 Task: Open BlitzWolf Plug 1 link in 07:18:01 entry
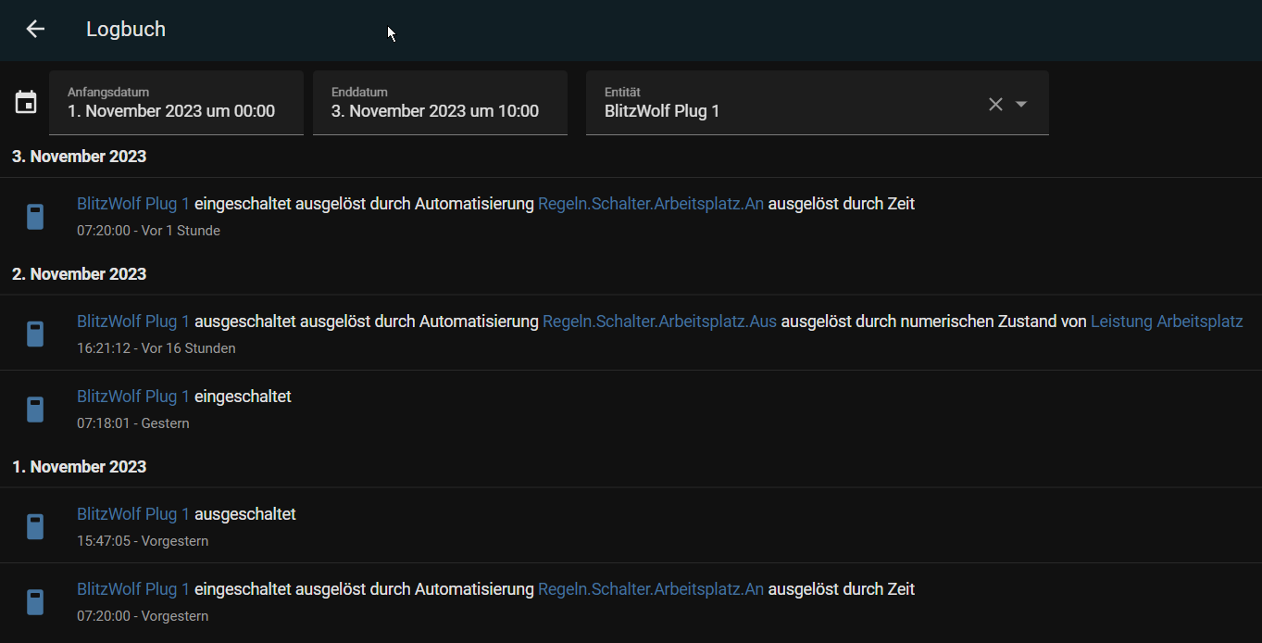pos(133,397)
